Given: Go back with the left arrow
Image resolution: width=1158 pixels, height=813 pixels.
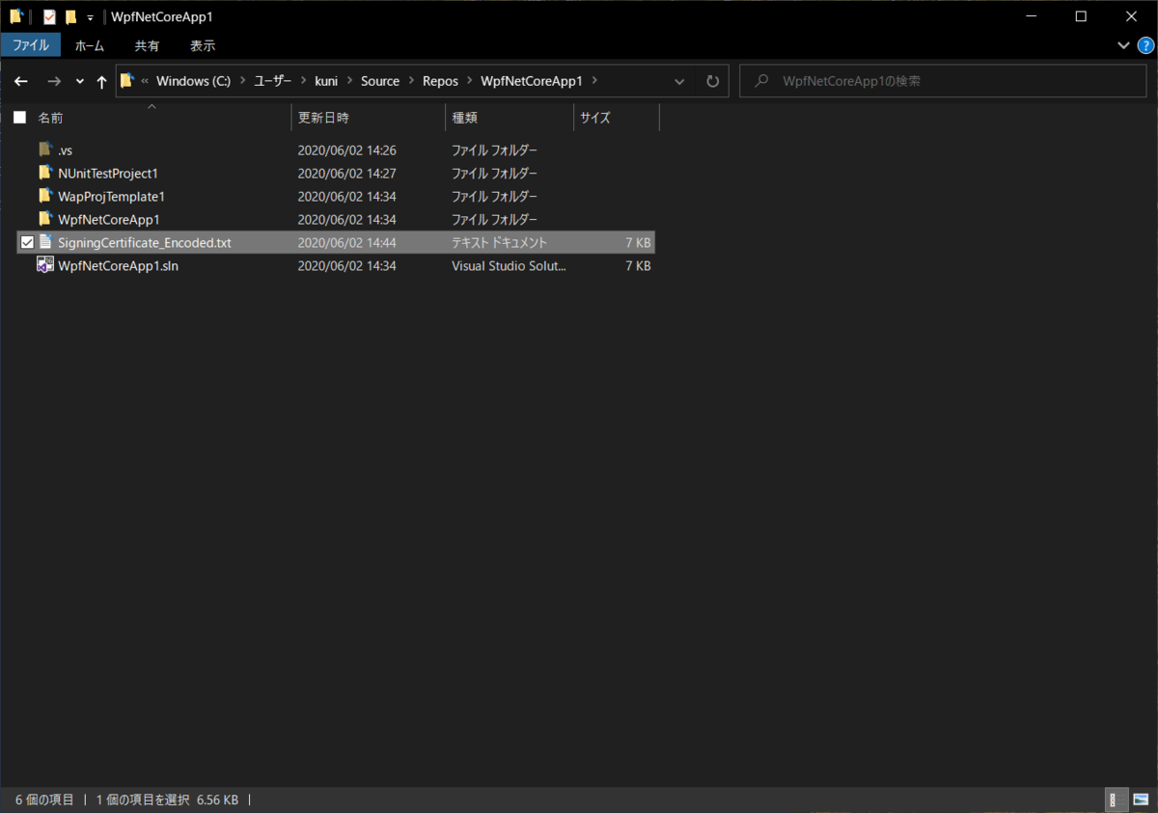Looking at the screenshot, I should click(x=21, y=82).
